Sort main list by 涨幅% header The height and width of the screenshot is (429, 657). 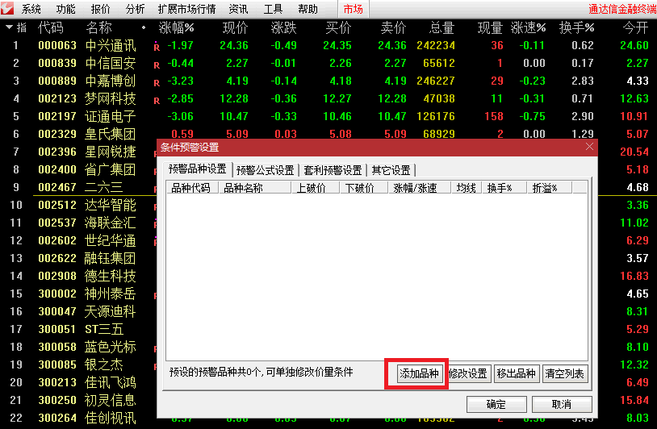pos(176,27)
